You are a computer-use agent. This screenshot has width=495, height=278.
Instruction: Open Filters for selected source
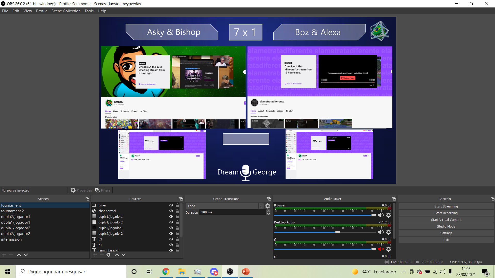(103, 190)
